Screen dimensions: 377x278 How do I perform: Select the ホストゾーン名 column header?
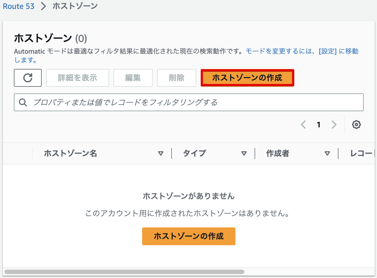71,153
